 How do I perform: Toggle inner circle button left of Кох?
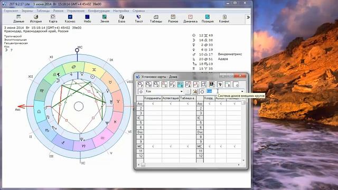click(140, 91)
